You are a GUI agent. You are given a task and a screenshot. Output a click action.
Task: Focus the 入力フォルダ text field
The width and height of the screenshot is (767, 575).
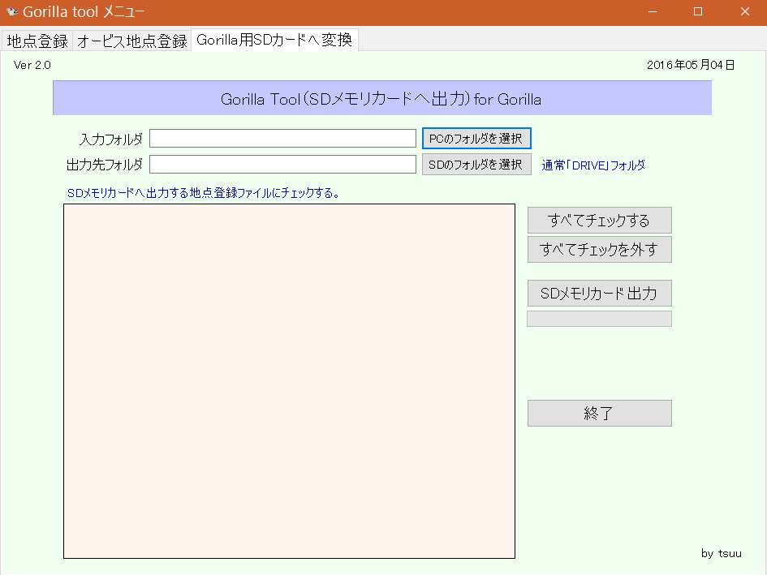(282, 139)
